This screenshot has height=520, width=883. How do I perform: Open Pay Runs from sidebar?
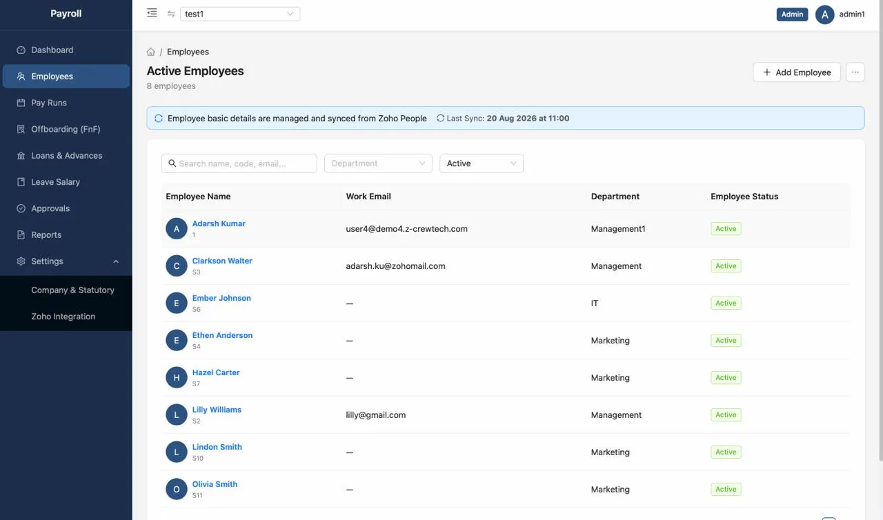pos(66,103)
